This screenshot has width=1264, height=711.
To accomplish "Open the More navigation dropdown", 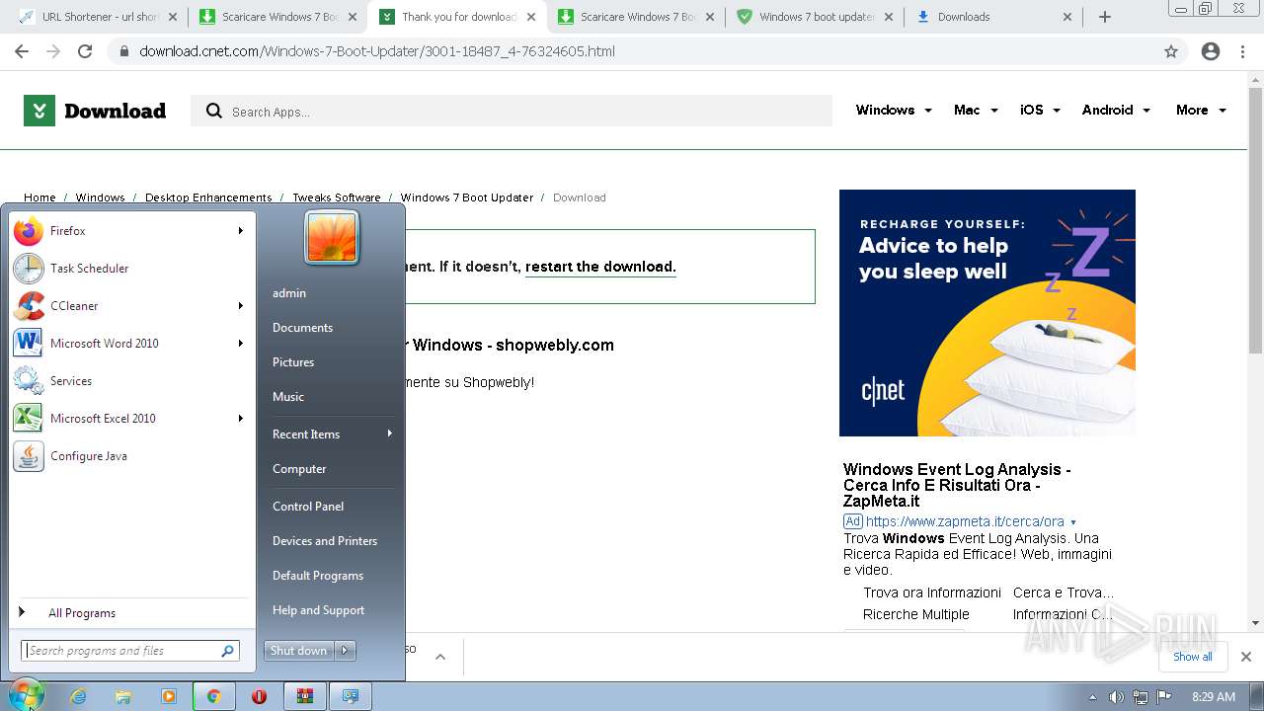I will tap(1201, 111).
